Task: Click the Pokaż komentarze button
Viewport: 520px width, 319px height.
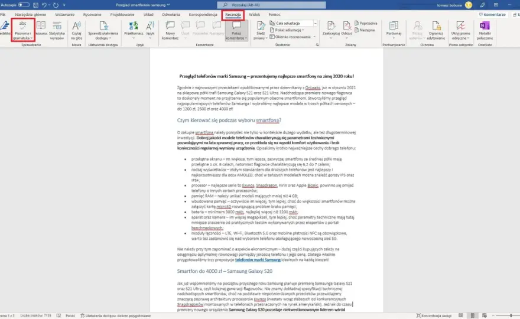Action: (236, 30)
